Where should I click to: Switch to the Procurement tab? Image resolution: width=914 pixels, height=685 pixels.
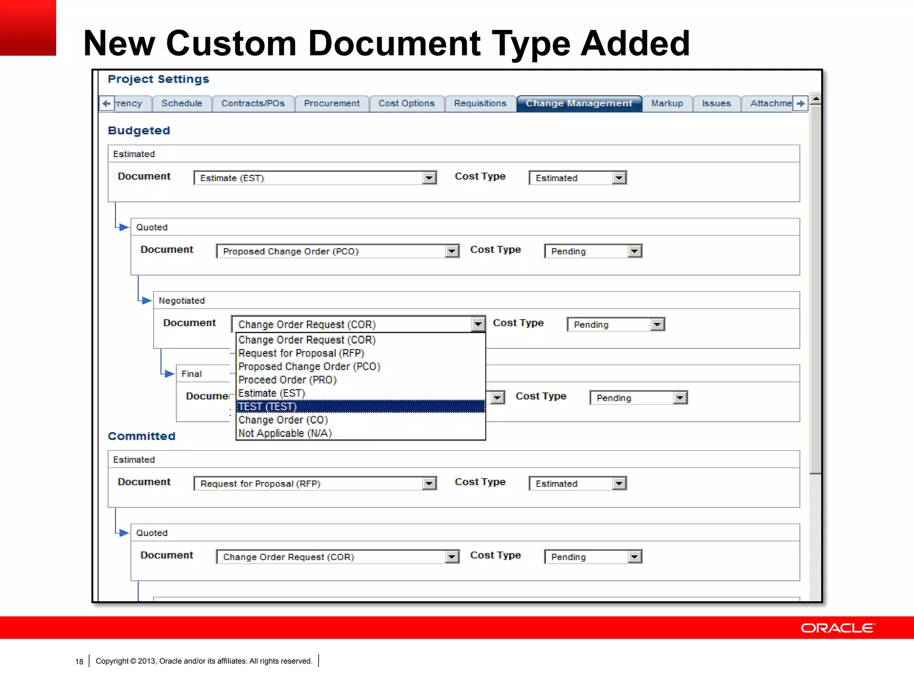point(332,103)
